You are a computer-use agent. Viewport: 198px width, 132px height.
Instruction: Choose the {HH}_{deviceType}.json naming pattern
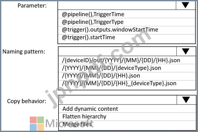(x=127, y=84)
